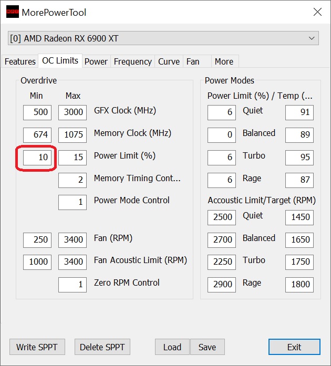Switch to the Features tab
Image resolution: width=331 pixels, height=366 pixels.
click(x=20, y=61)
